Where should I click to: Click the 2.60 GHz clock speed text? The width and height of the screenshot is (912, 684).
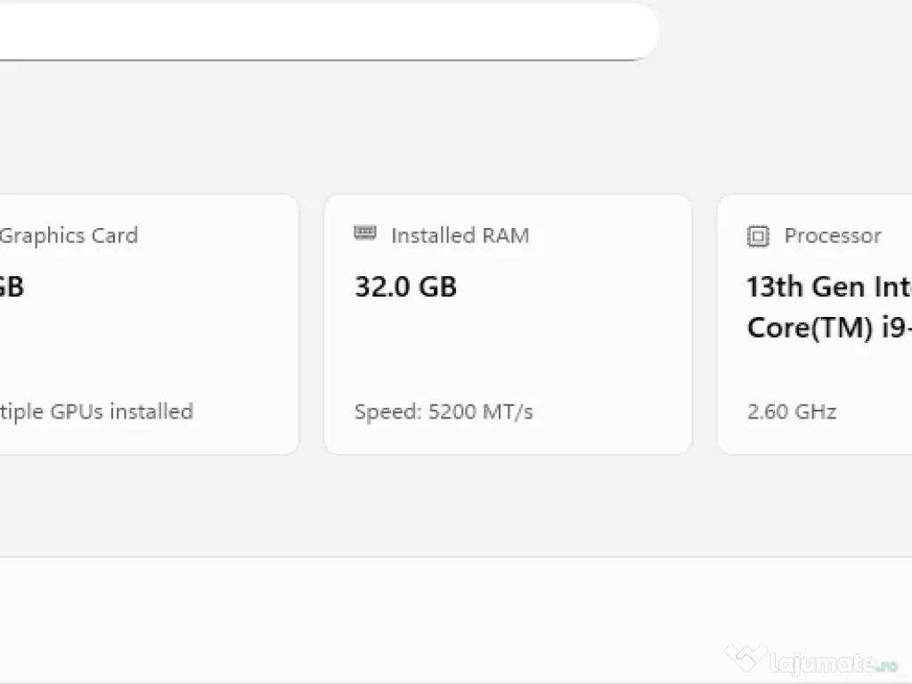click(791, 411)
